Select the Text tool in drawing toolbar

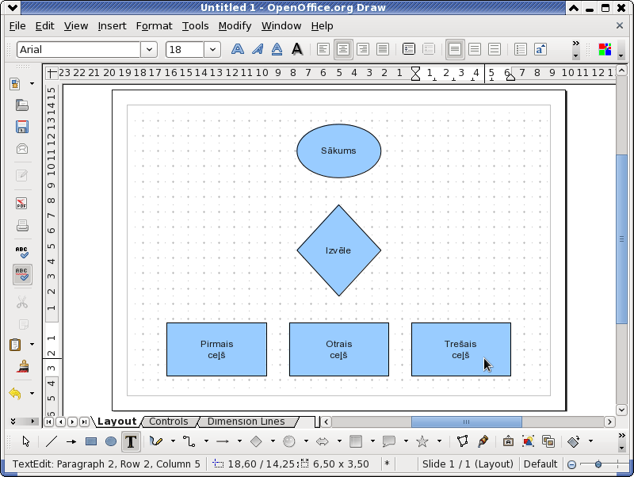[x=131, y=441]
